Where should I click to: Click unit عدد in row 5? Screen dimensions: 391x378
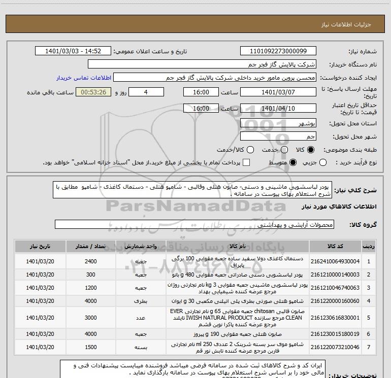pos(141,318)
